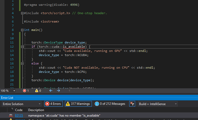Toggle the 0 of 212 Messages filter
The width and height of the screenshot is (198, 120).
[110, 104]
